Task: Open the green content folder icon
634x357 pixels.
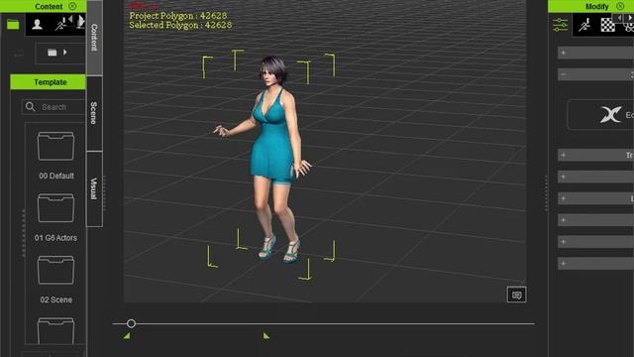Action: coord(13,25)
